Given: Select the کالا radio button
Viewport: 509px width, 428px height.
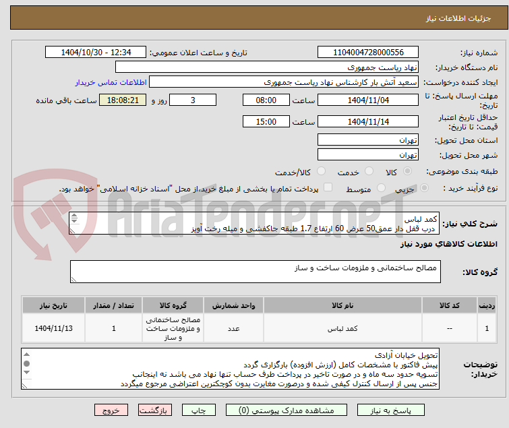Looking at the screenshot, I should (407, 171).
